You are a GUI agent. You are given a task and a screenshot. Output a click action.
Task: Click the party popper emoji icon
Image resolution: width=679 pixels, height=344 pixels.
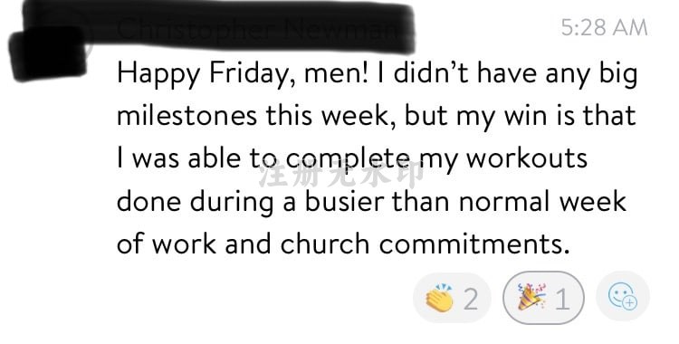(x=531, y=297)
